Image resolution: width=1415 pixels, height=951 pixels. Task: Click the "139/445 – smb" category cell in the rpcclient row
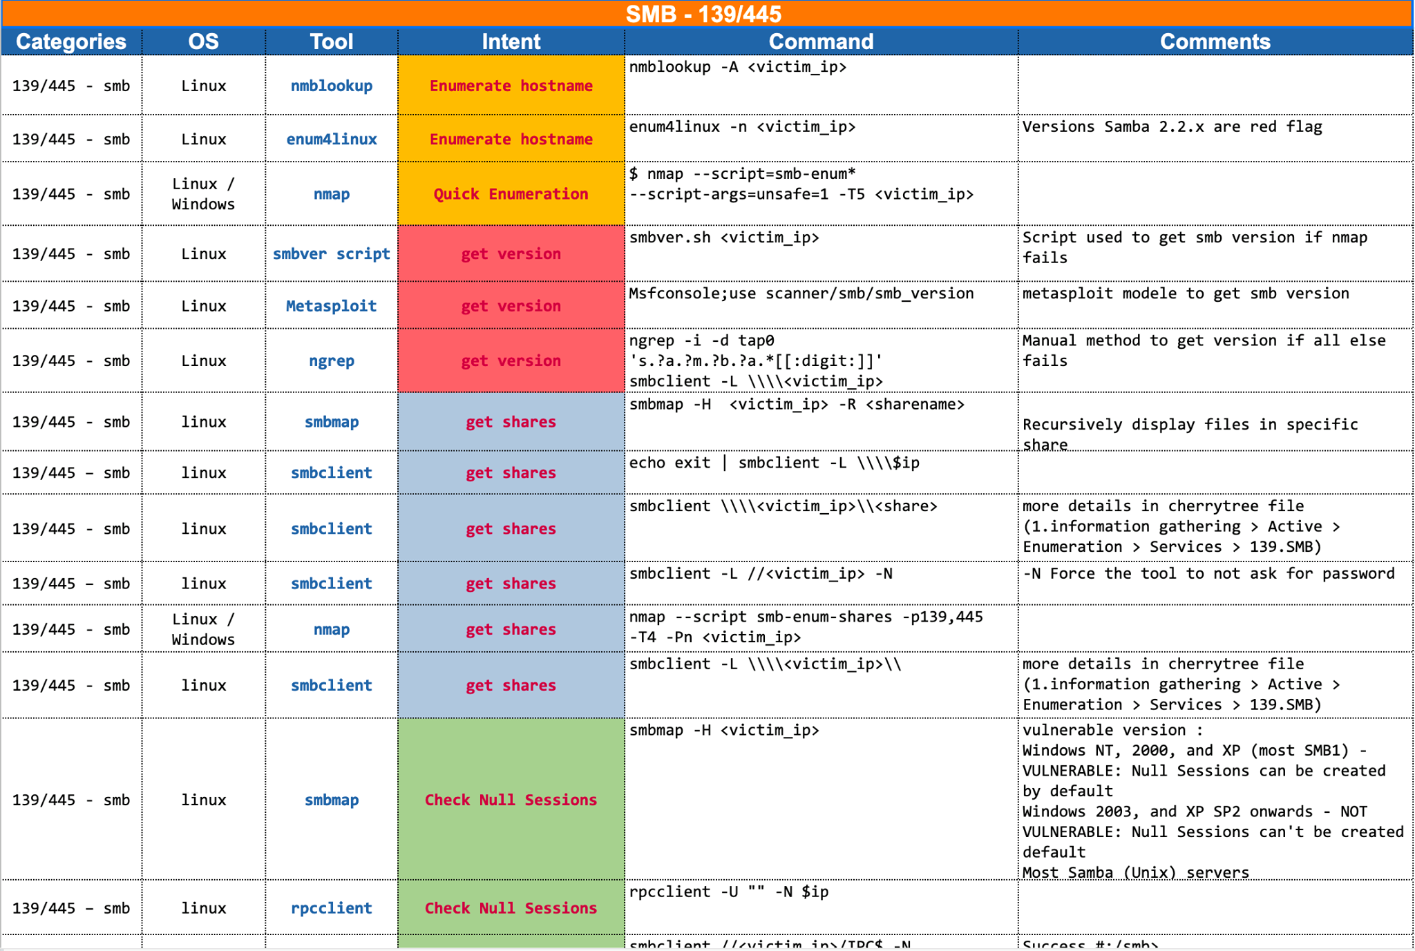point(71,907)
